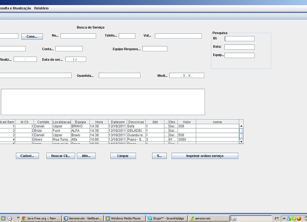Click the Pesquisa ID input field
Image resolution: width=307 pixels, height=222 pixels.
click(x=239, y=39)
